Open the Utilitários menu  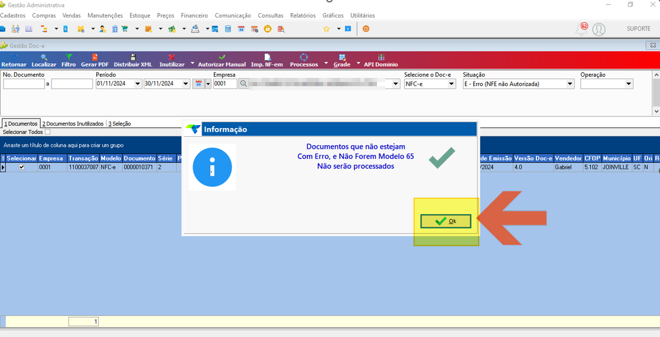coord(362,15)
